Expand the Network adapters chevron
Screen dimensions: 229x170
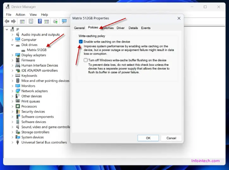tap(12, 91)
